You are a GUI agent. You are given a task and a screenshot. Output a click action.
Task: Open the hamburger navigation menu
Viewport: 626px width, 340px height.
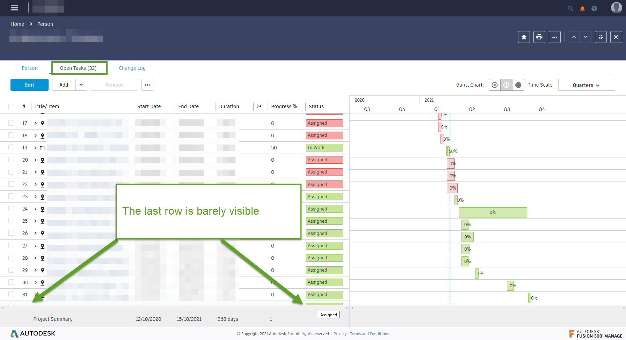[x=14, y=8]
